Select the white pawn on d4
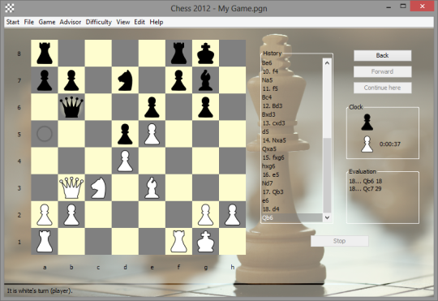 [125, 161]
